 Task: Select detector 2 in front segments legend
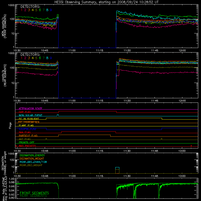25,10
